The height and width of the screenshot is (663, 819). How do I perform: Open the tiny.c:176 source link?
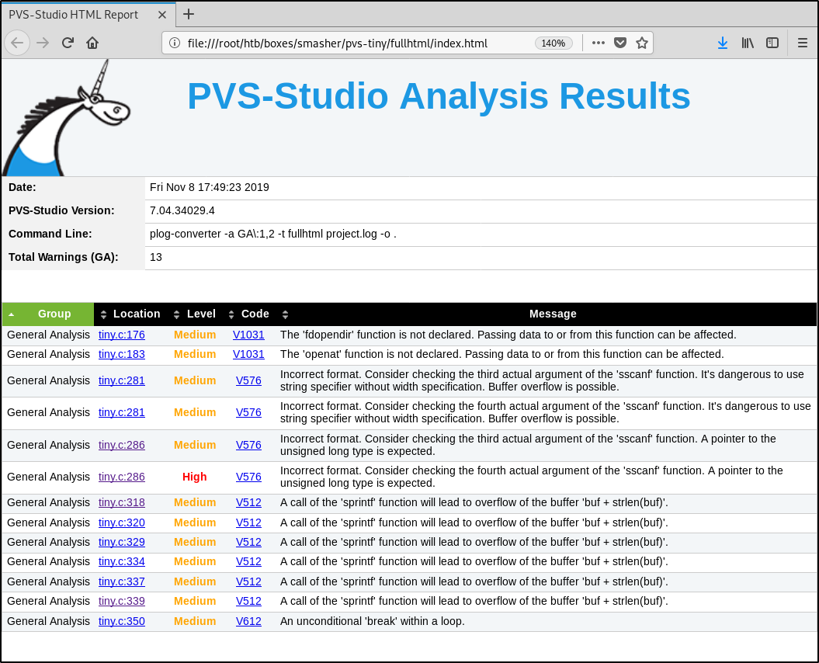121,335
